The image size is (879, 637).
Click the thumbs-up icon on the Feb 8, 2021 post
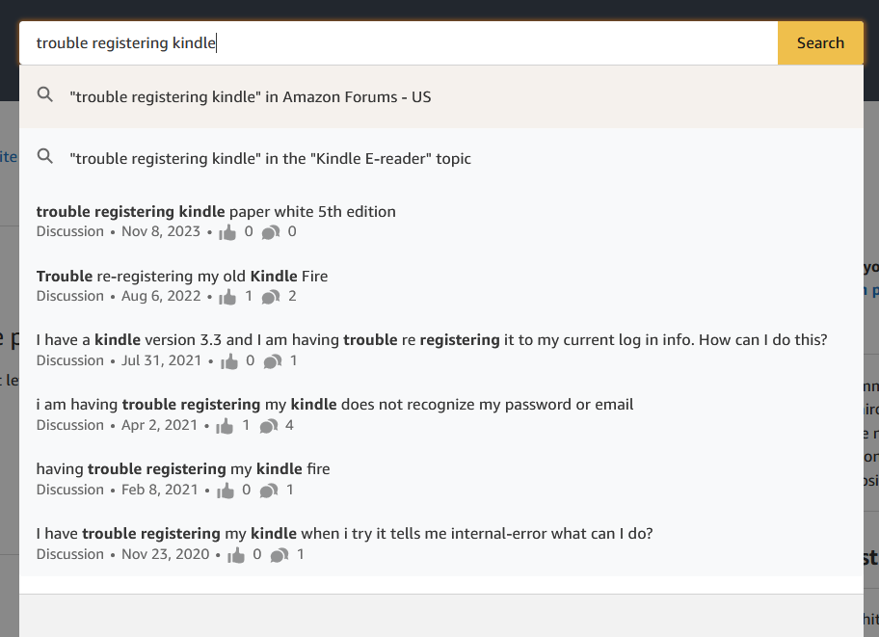pos(227,489)
